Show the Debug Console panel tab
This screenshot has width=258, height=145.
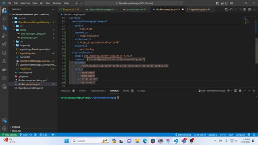[x=98, y=91]
